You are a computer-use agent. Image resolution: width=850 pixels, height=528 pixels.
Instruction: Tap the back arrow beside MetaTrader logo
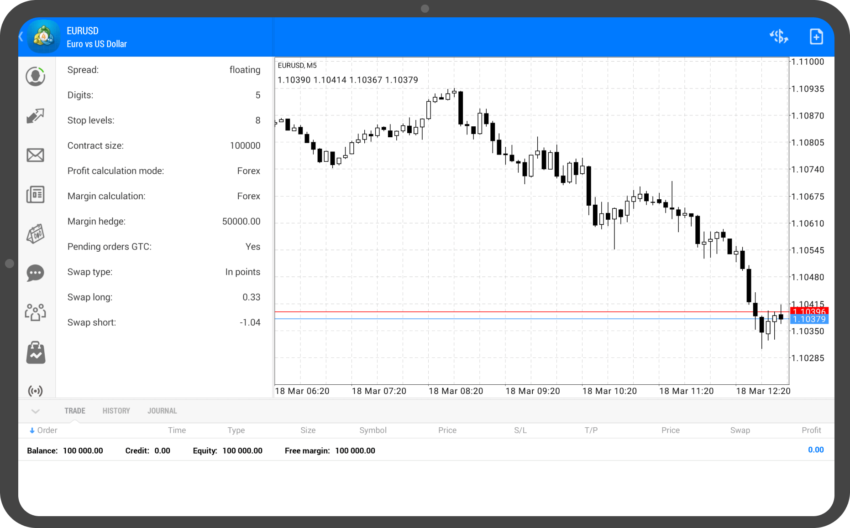pyautogui.click(x=21, y=36)
